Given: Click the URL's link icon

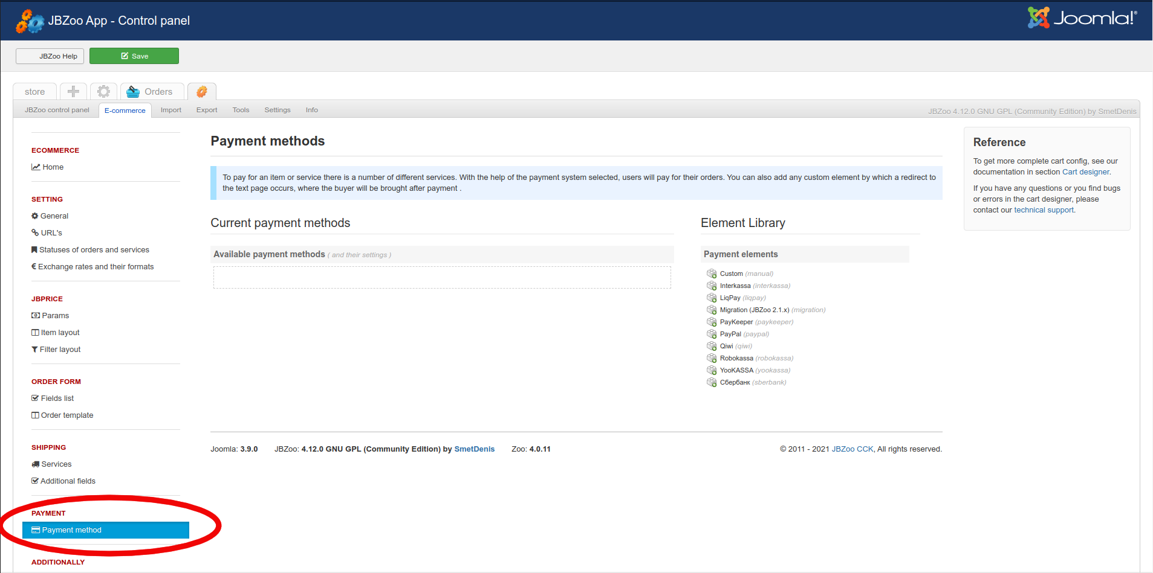Looking at the screenshot, I should point(35,232).
